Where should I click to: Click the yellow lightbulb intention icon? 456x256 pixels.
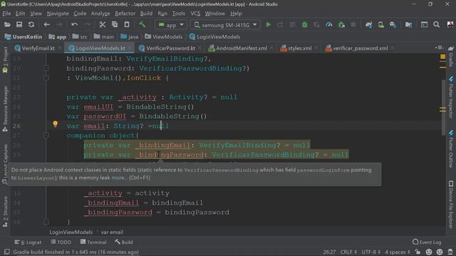tap(56, 124)
